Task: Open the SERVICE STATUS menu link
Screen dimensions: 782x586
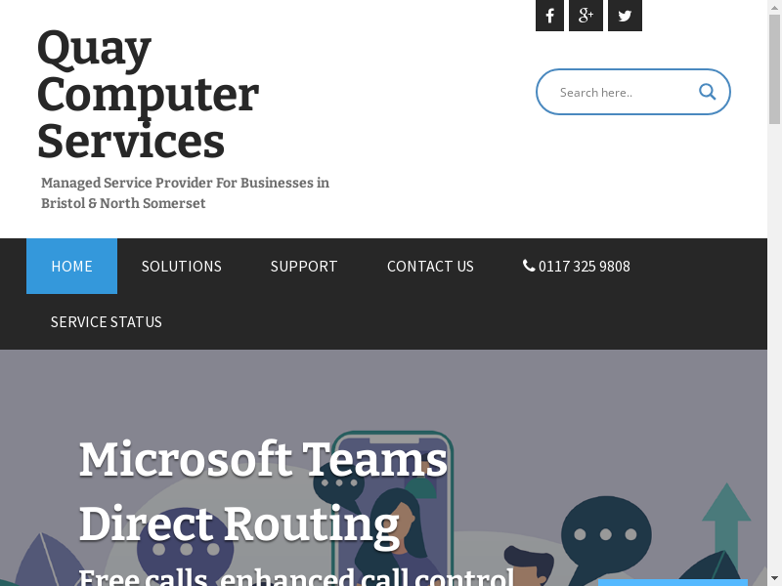Action: point(107,321)
